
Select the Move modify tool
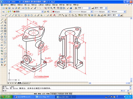(x=5, y=34)
